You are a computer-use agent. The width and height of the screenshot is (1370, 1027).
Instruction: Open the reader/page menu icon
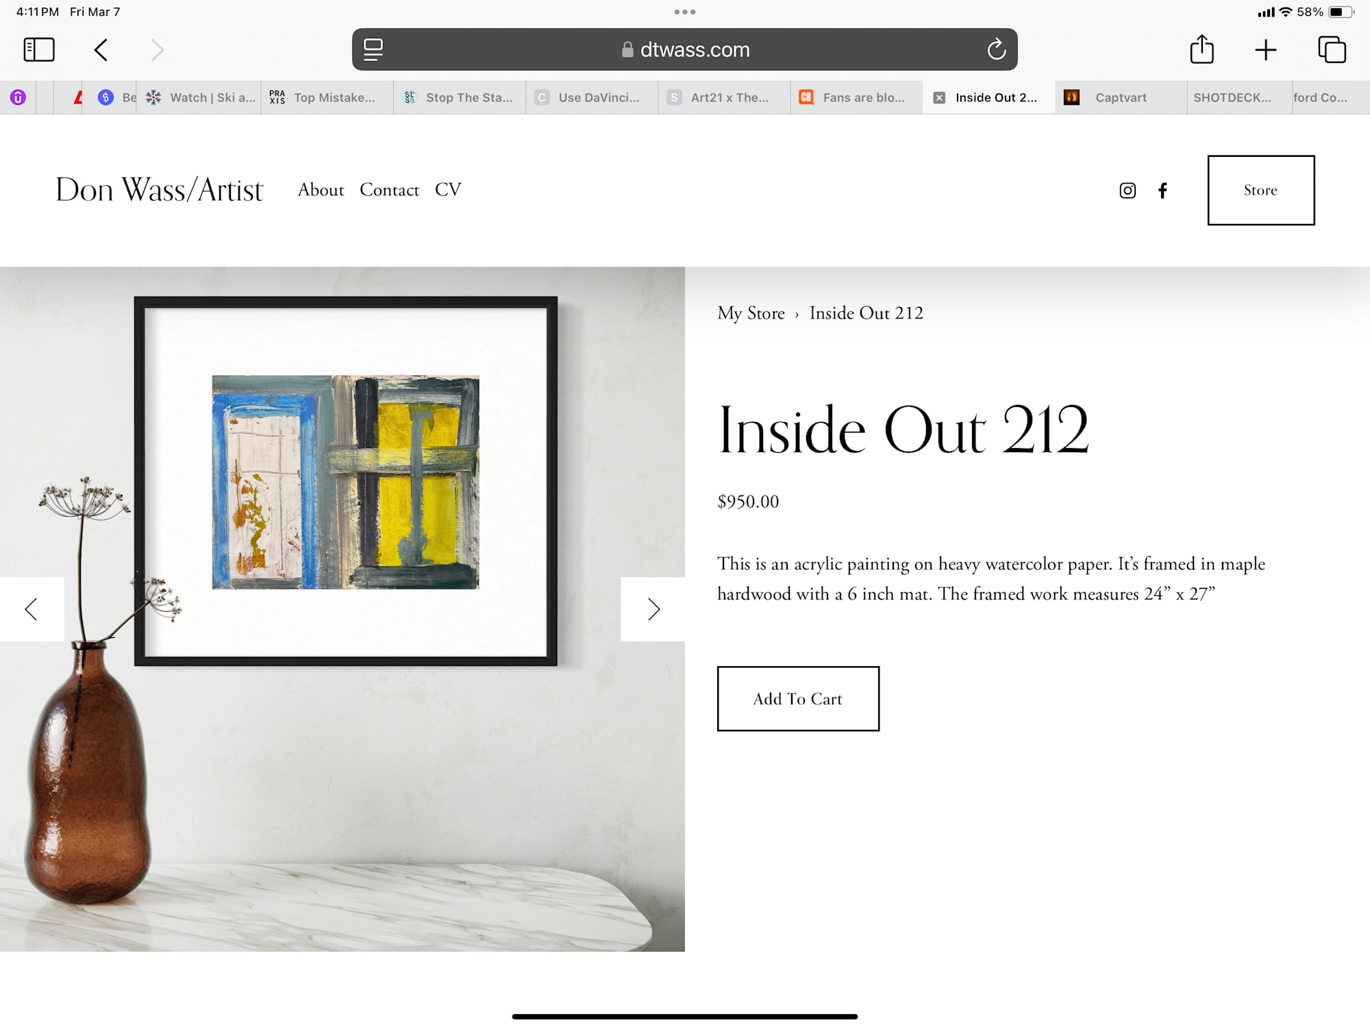[373, 49]
